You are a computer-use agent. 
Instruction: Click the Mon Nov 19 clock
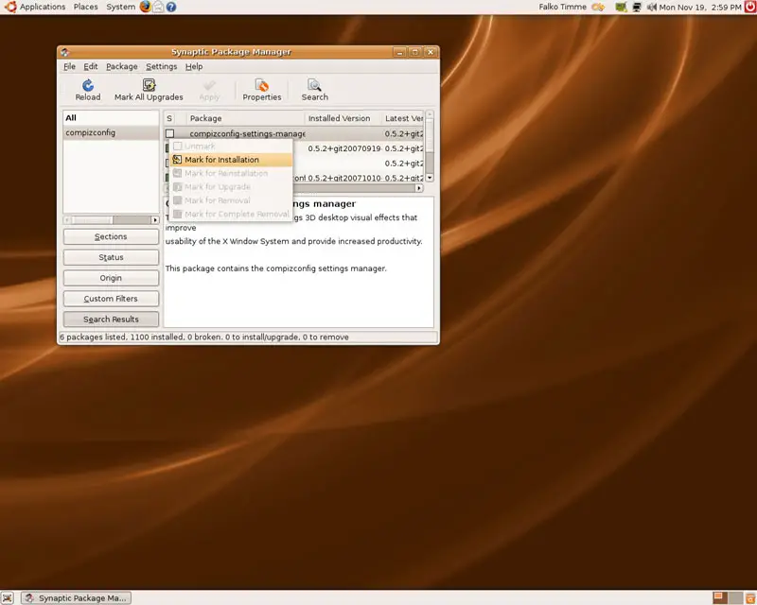coord(700,7)
